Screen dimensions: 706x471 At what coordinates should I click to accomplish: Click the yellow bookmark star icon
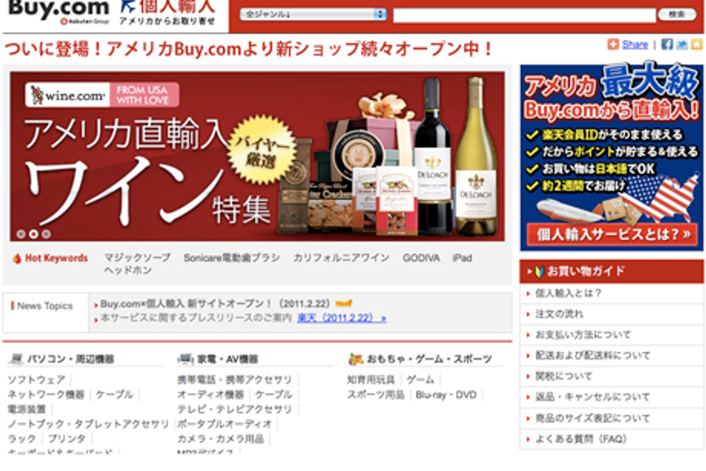point(697,44)
